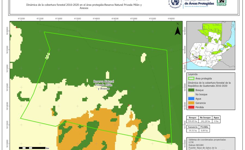Click the Reserva Natural Privada Milán map label
The height and width of the screenshot is (150, 245).
tap(103, 85)
